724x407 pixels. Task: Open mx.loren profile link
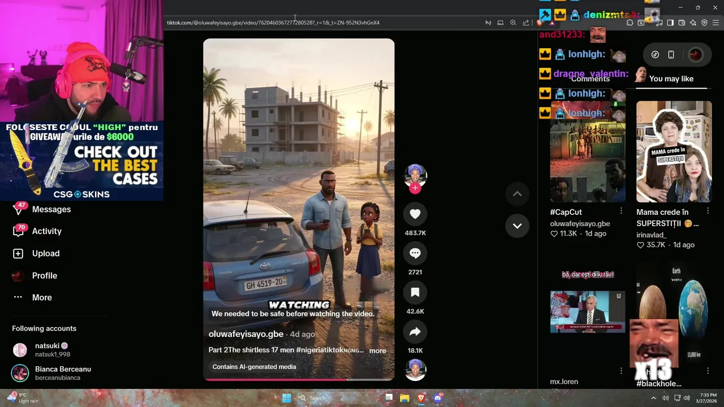click(564, 382)
